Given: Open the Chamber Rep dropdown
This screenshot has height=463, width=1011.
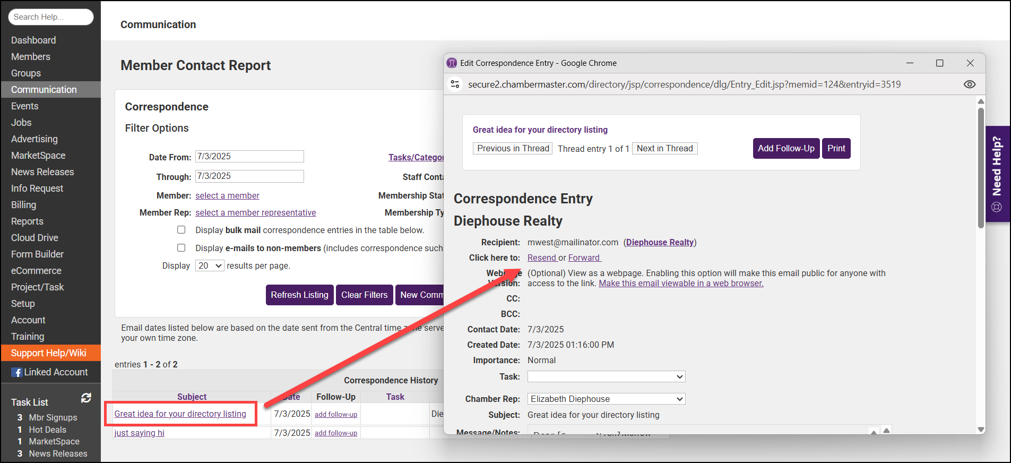Looking at the screenshot, I should coord(606,399).
